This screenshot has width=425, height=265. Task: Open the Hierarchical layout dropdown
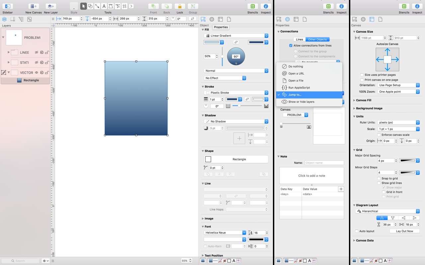point(387,211)
